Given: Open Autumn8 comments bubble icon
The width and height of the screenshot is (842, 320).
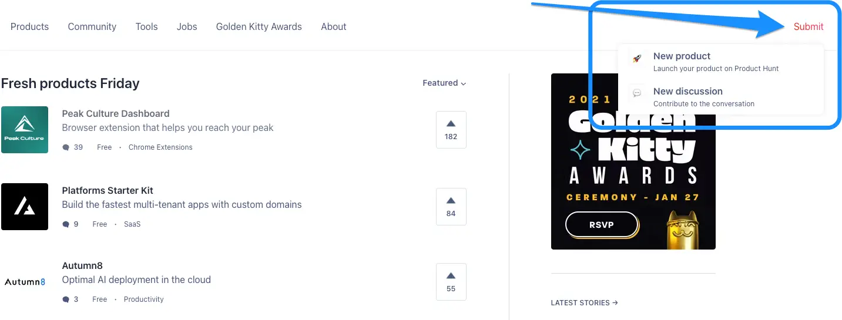Looking at the screenshot, I should (66, 299).
